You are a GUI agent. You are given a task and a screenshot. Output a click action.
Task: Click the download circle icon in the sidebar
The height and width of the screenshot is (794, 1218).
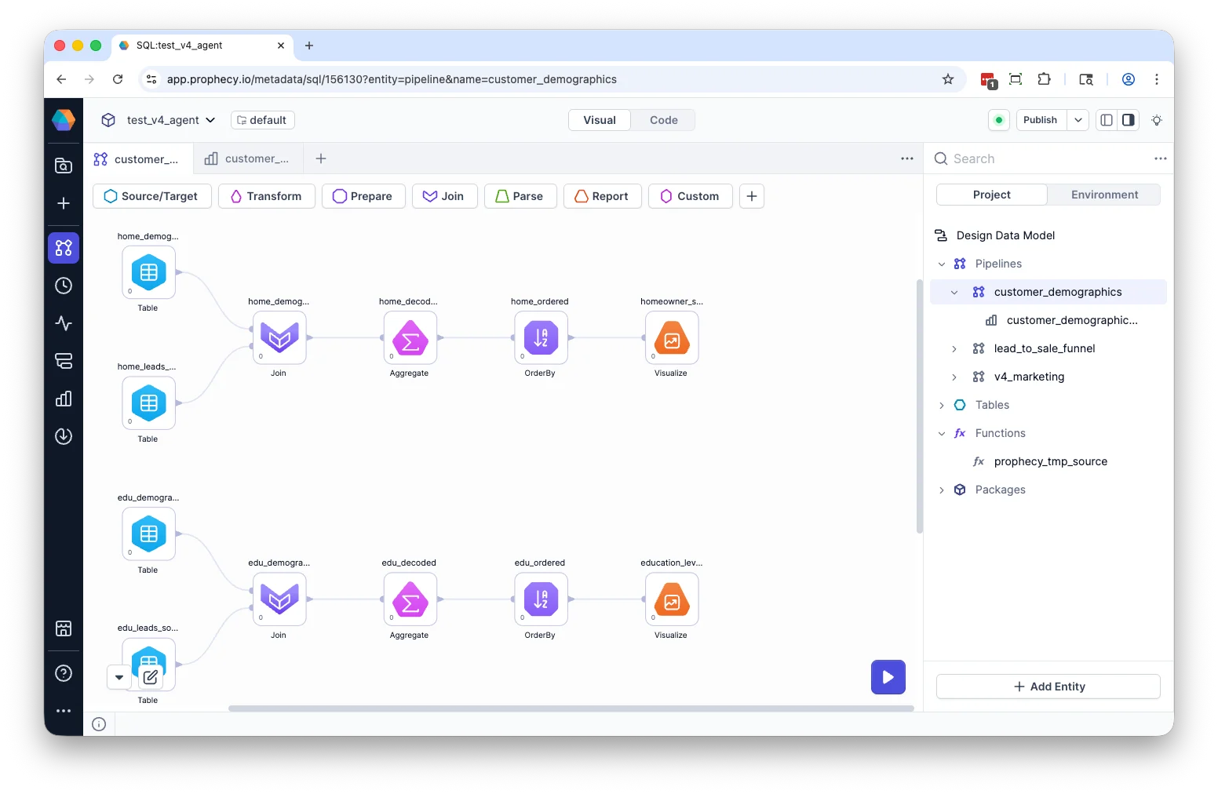point(64,436)
